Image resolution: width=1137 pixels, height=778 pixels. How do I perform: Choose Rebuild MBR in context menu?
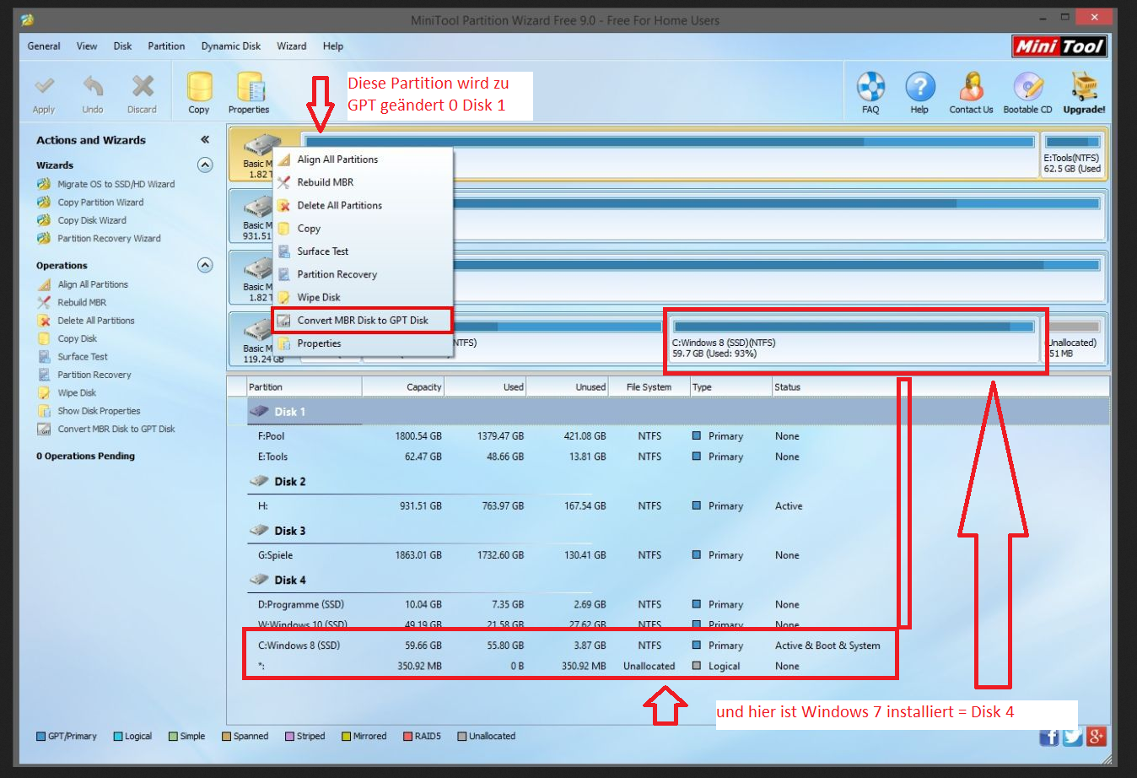[x=363, y=182]
